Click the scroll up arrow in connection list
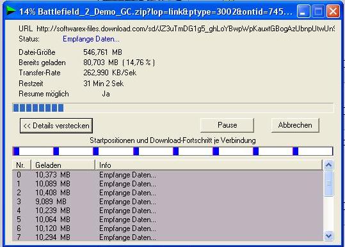 (329, 165)
